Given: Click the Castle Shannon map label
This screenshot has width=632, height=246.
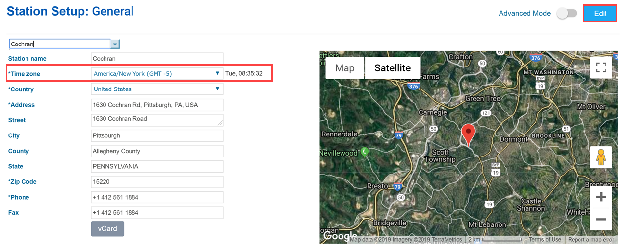Looking at the screenshot, I should 531,205.
